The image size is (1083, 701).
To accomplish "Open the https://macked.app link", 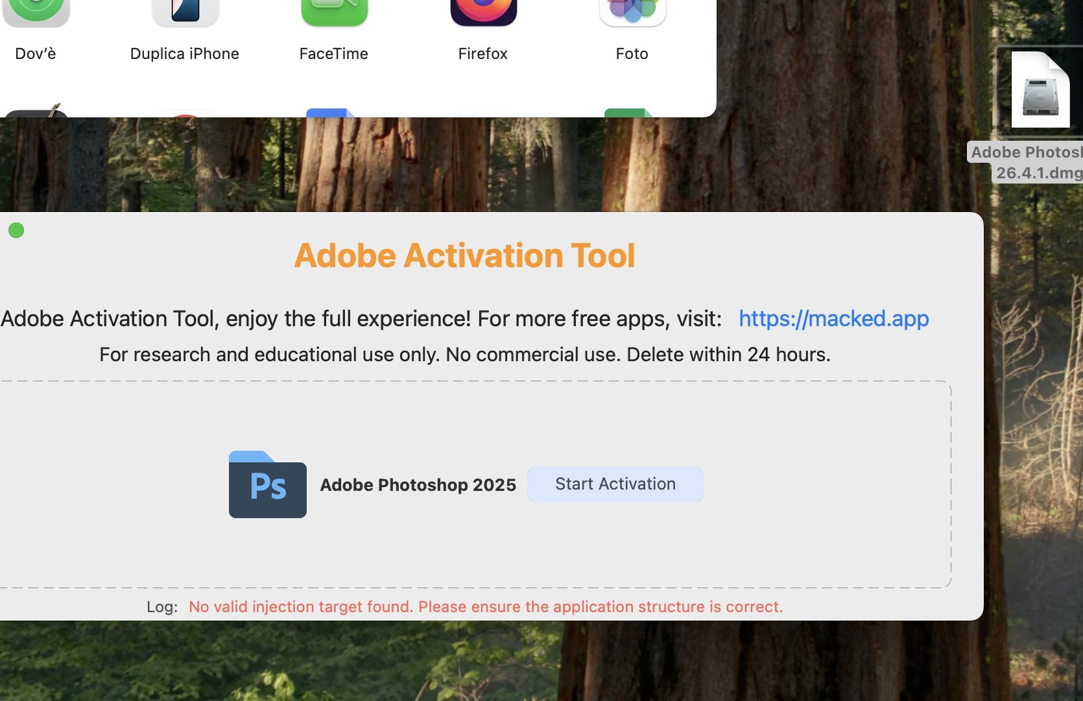I will pos(834,318).
